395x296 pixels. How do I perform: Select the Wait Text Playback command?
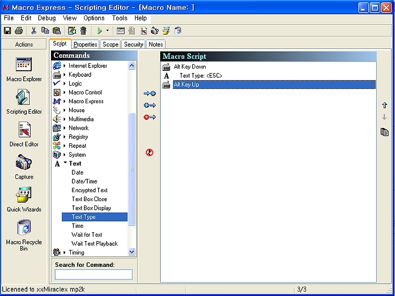click(x=94, y=244)
